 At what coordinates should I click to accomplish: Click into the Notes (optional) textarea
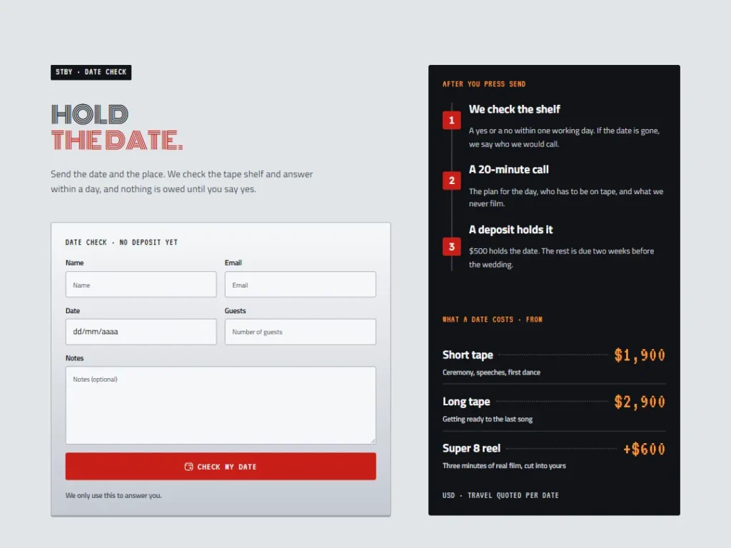click(221, 405)
